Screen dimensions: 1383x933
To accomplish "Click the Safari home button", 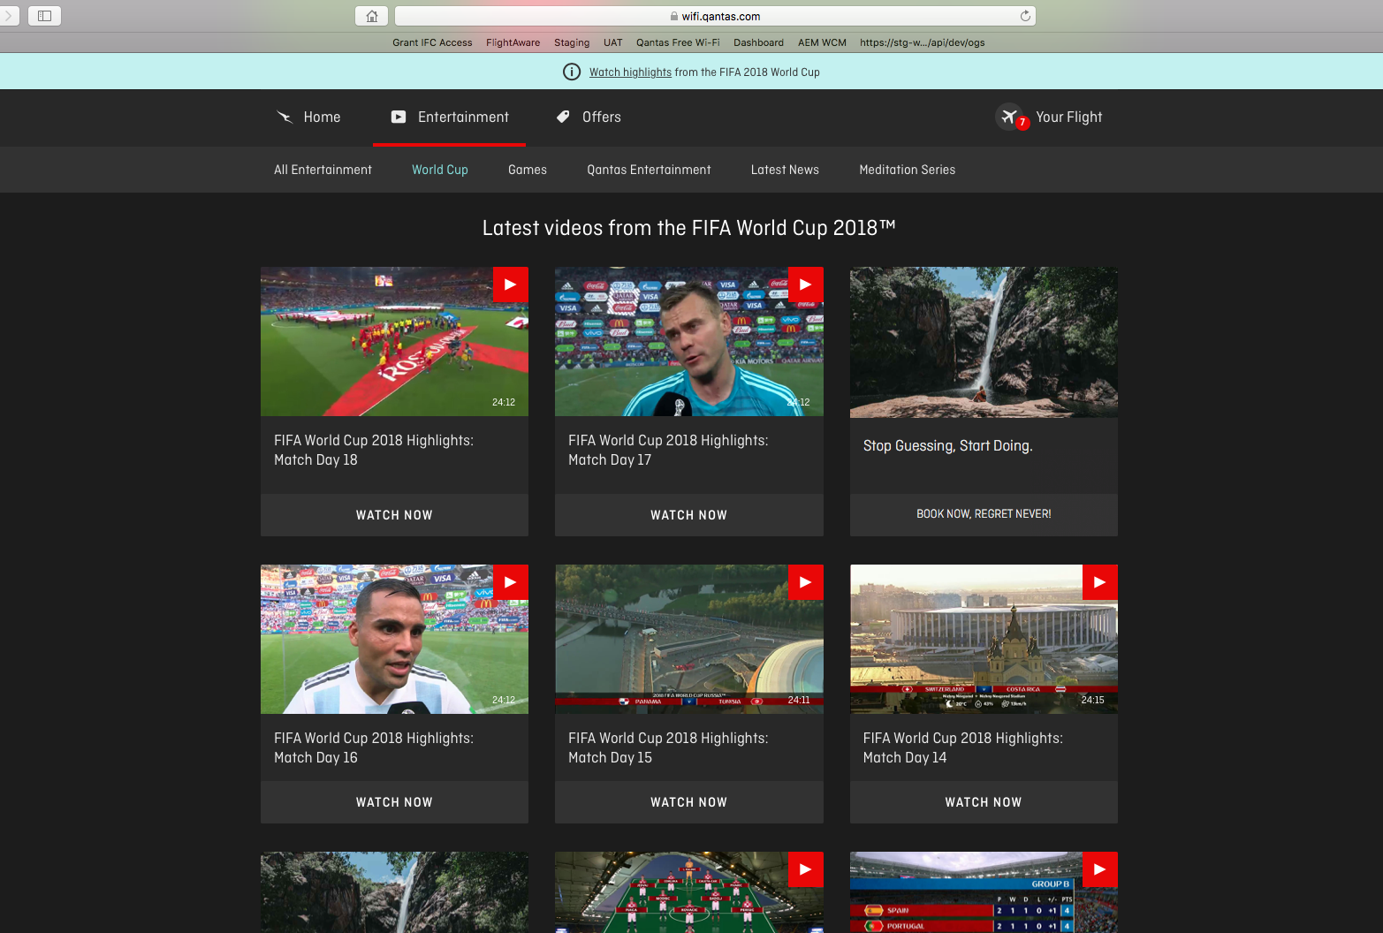I will click(x=371, y=16).
